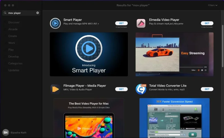Get the Smart Player app
This screenshot has height=138, width=224.
click(x=122, y=23)
